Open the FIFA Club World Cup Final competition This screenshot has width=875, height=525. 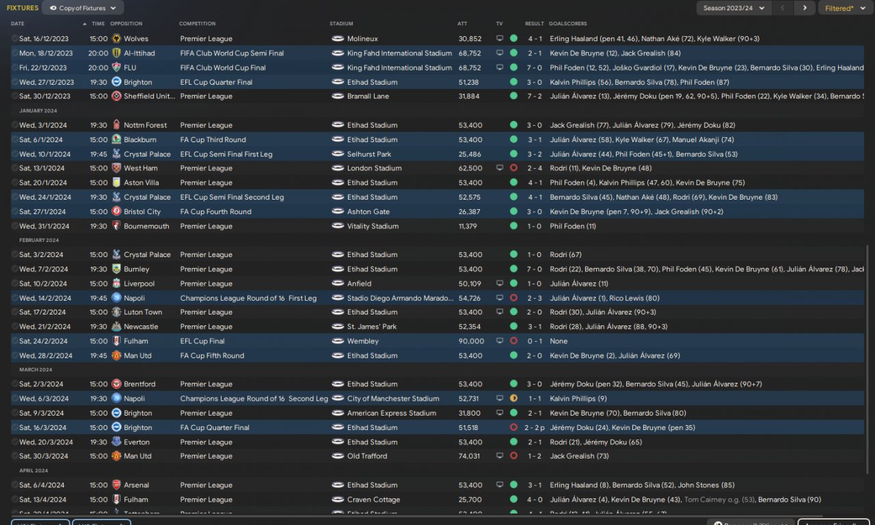tap(223, 68)
